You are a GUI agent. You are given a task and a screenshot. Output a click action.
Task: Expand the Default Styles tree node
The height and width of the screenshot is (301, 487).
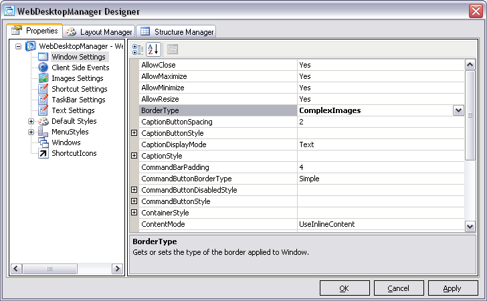(x=31, y=121)
